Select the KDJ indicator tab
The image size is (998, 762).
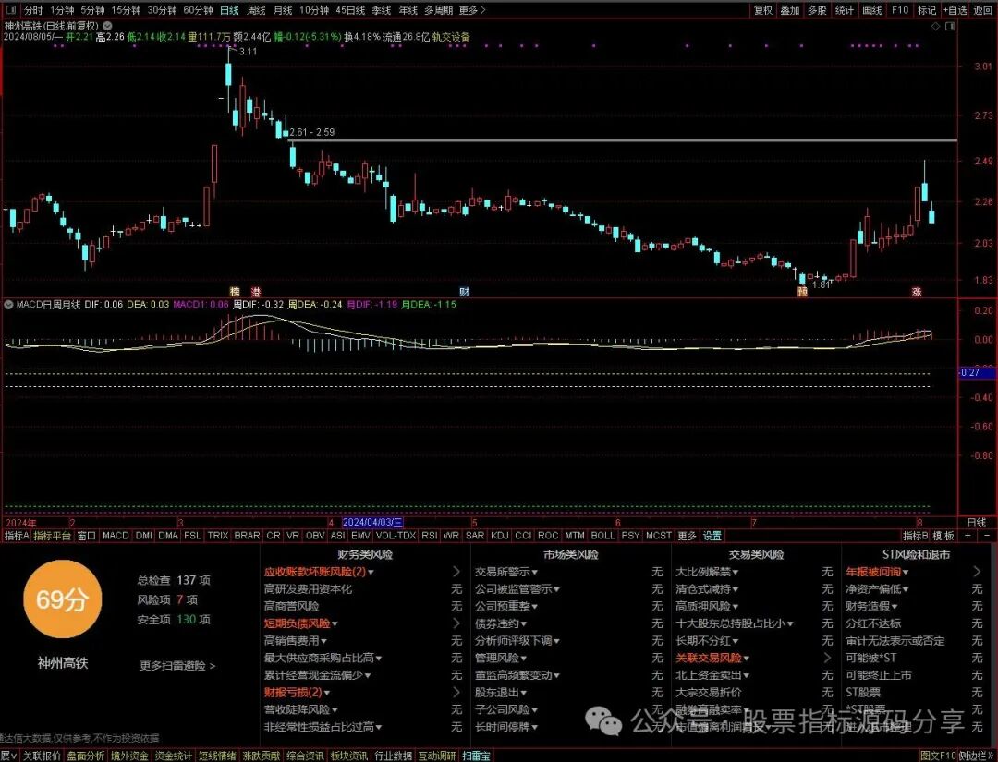500,537
